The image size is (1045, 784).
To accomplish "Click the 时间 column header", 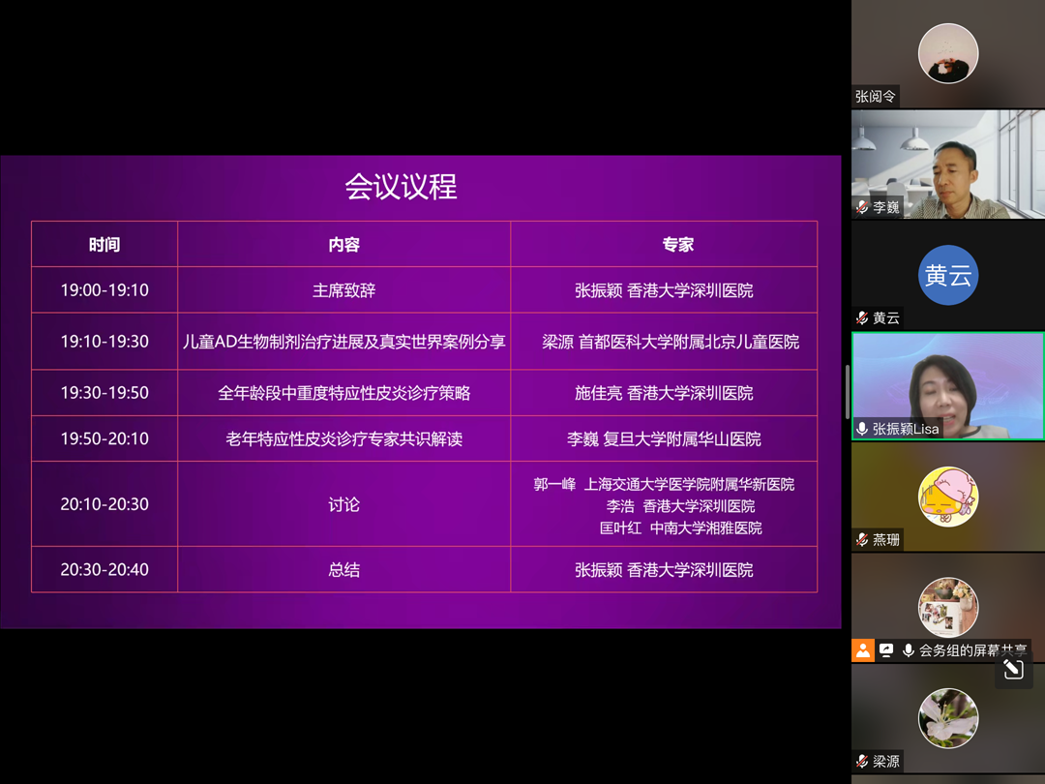I will 104,245.
